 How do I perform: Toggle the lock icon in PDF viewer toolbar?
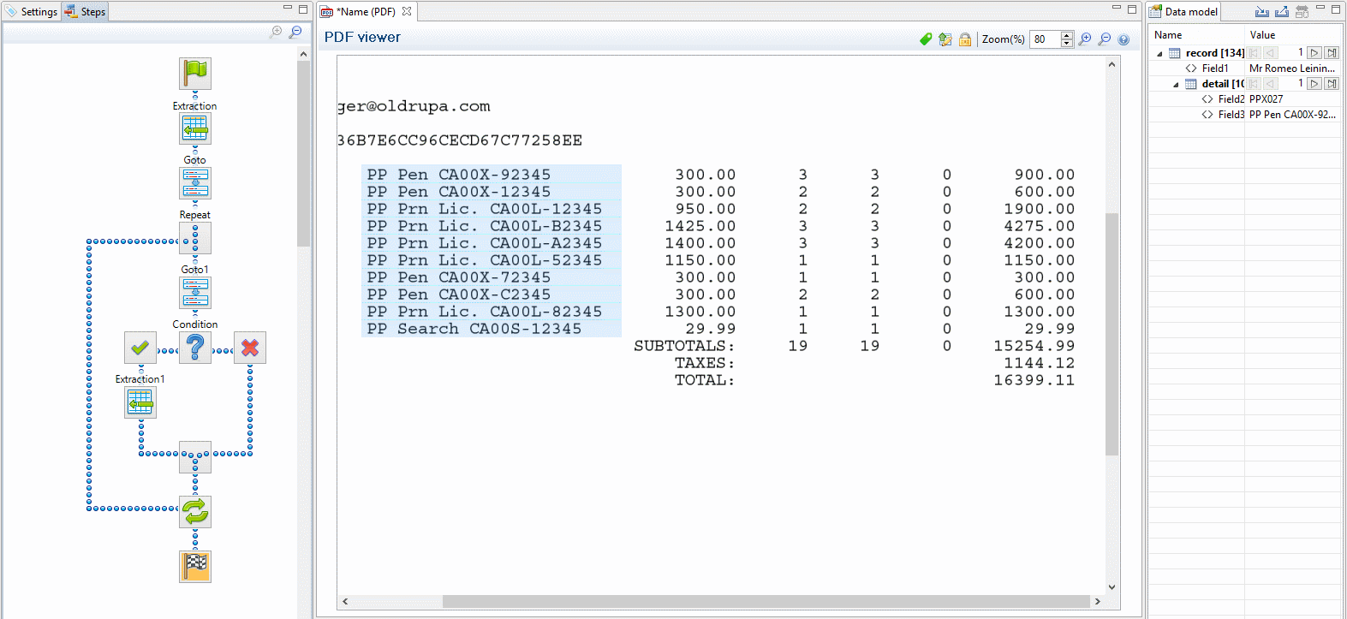[965, 39]
